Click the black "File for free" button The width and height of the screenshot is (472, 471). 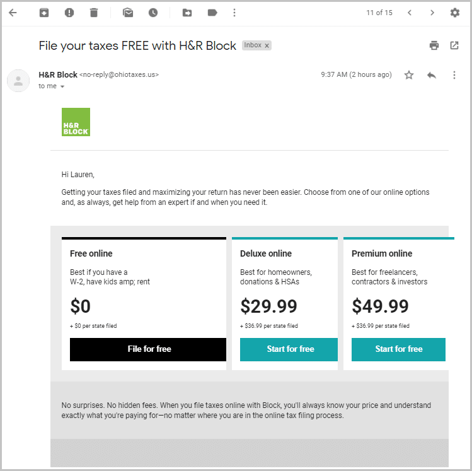coord(148,349)
